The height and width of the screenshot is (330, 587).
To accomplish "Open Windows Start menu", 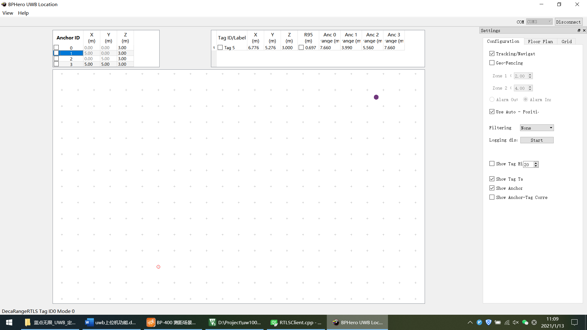I will 9,322.
